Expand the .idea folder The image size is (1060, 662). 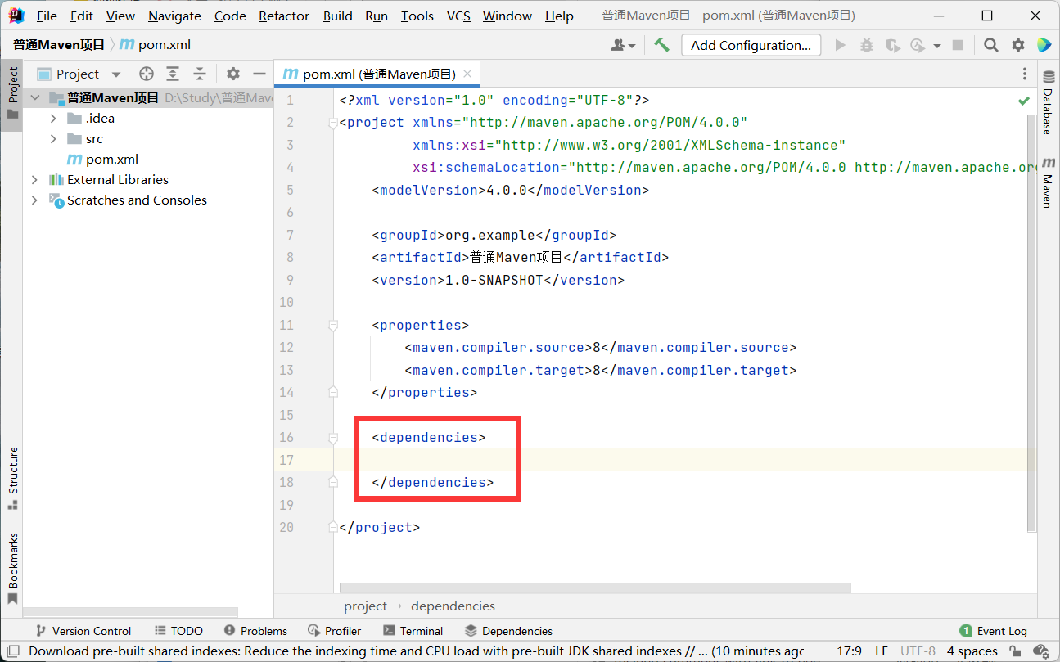[53, 118]
